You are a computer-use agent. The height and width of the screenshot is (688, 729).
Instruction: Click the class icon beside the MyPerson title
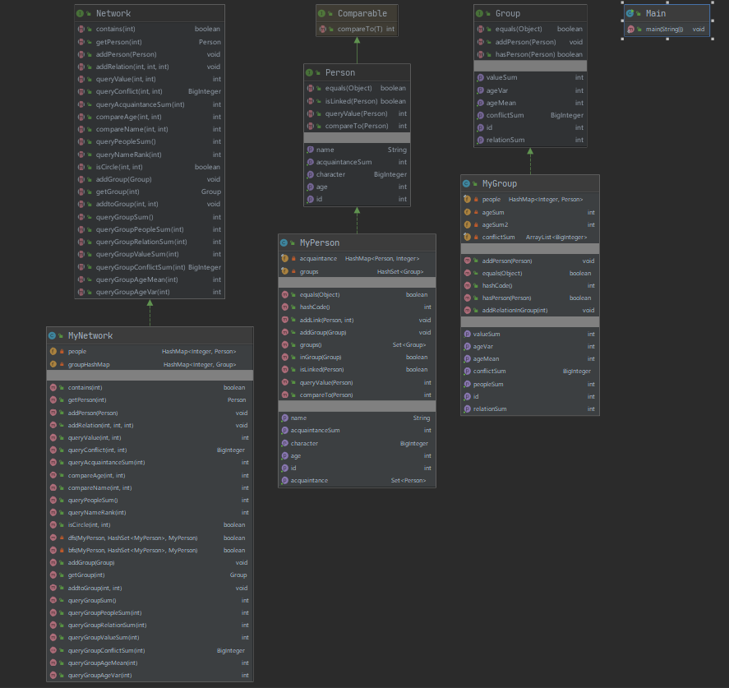284,242
